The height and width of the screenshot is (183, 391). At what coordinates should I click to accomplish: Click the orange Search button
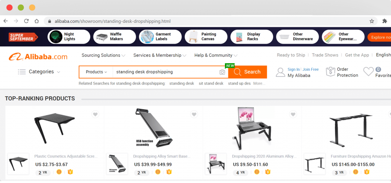[247, 72]
